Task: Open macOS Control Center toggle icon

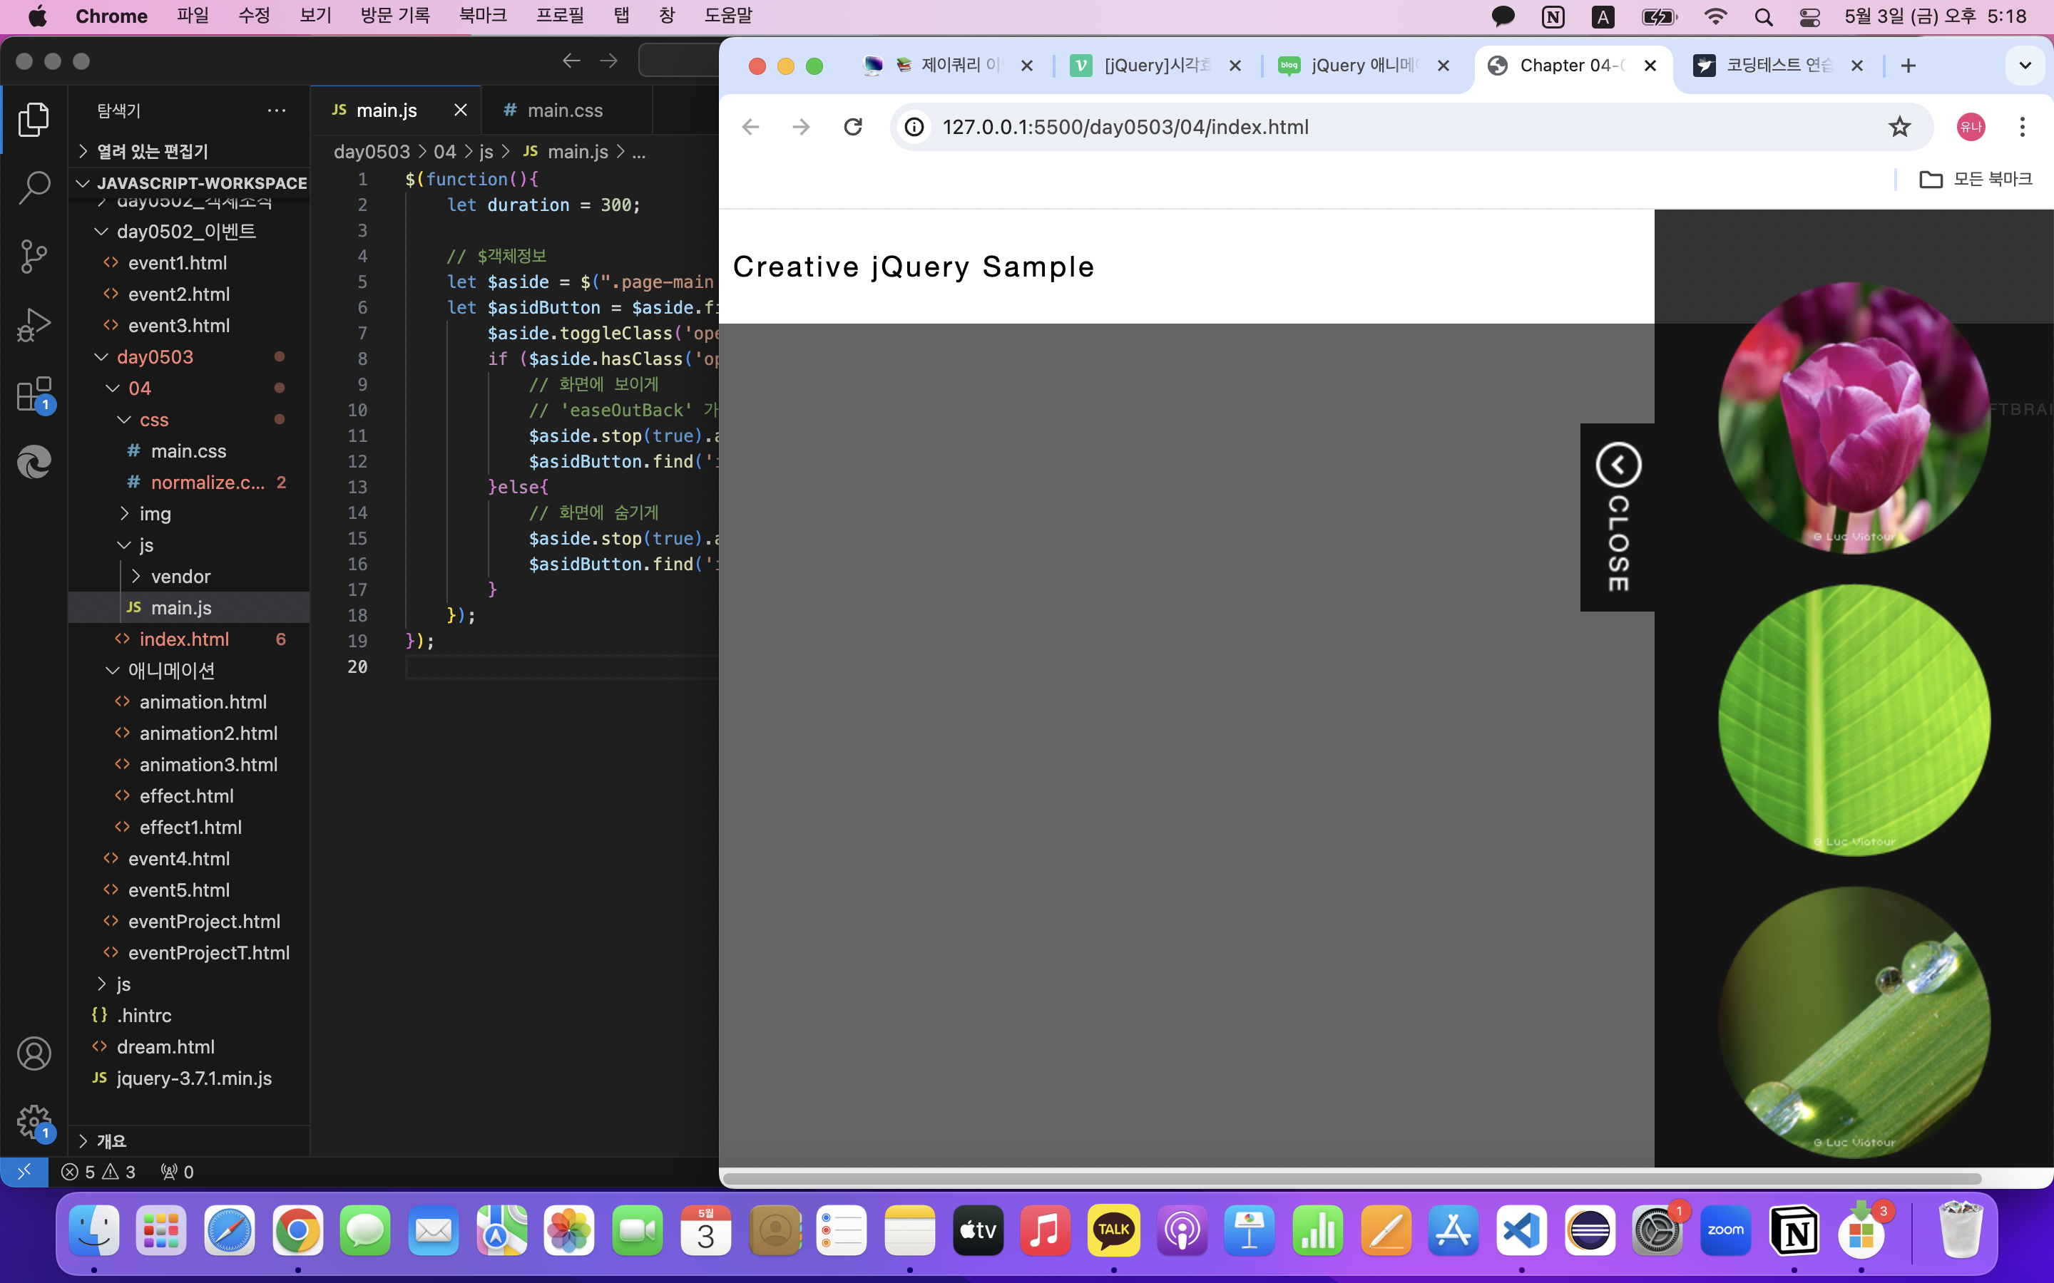Action: [x=1809, y=17]
